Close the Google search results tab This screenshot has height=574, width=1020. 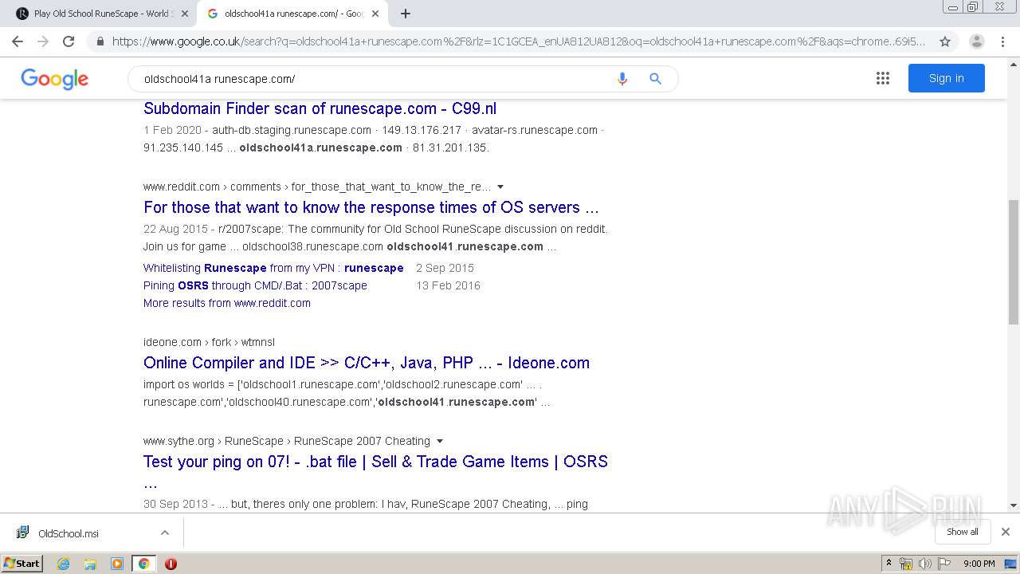[375, 14]
